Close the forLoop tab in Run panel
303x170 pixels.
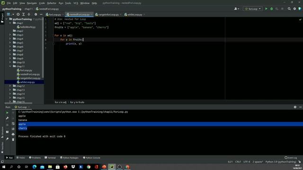pos(29,107)
